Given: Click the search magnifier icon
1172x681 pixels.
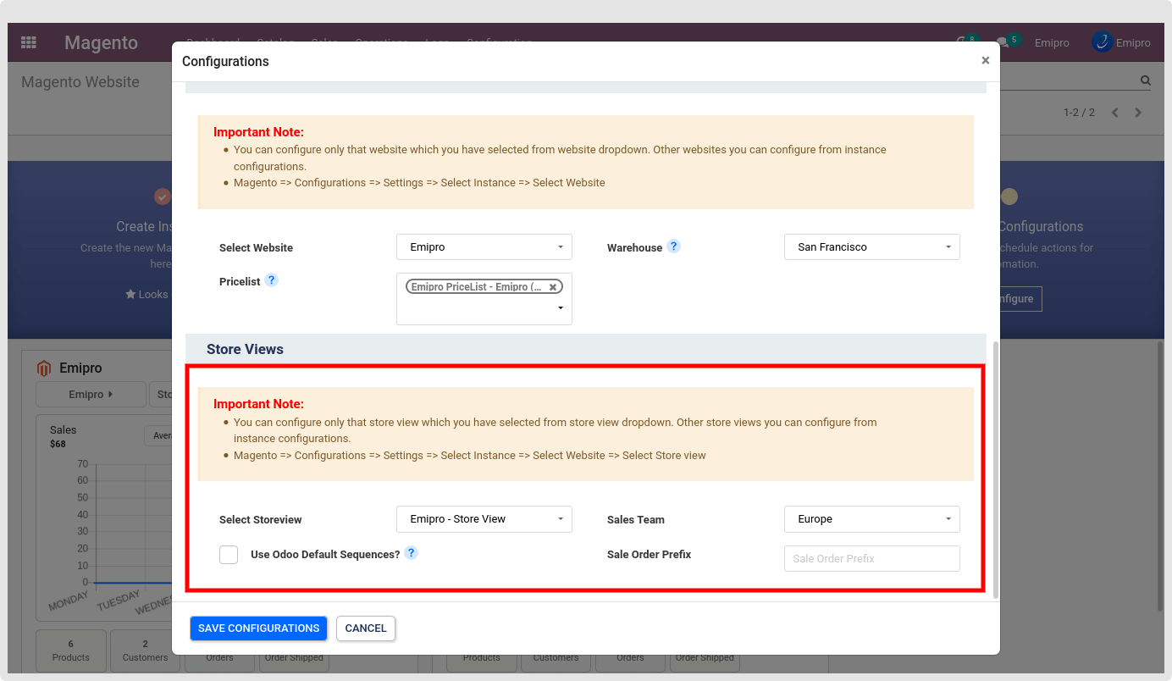Looking at the screenshot, I should 1146,81.
